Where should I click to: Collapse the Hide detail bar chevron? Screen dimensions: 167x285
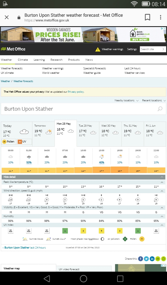pyautogui.click(x=162, y=177)
